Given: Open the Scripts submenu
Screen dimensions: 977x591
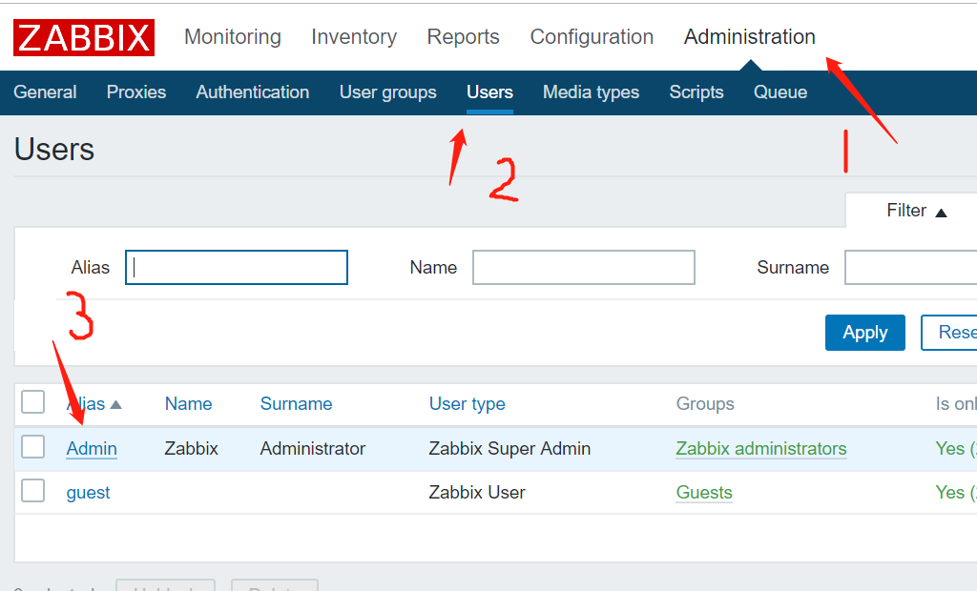Looking at the screenshot, I should click(696, 92).
